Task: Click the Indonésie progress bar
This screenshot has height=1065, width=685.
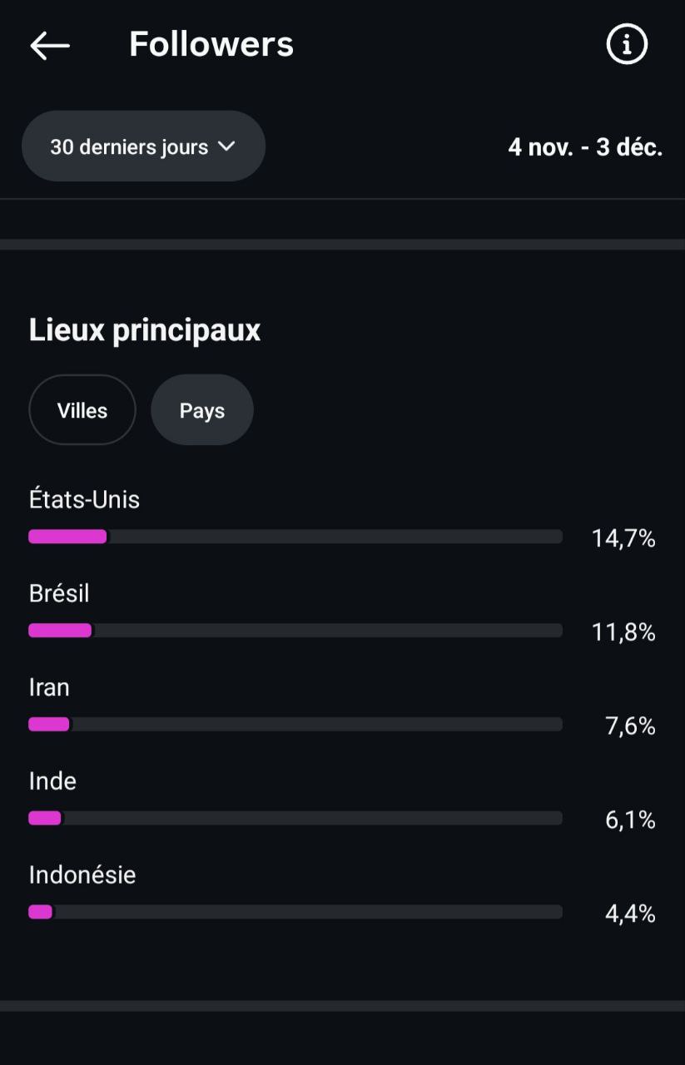Action: 295,912
